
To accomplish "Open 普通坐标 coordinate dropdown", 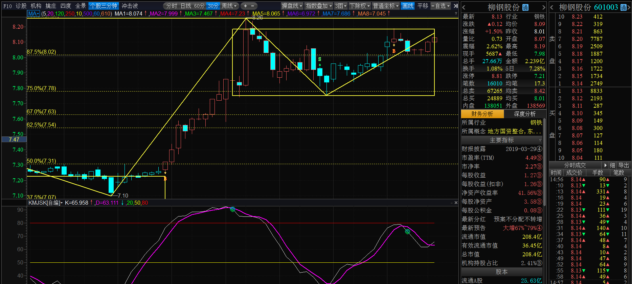I will coord(386,6).
